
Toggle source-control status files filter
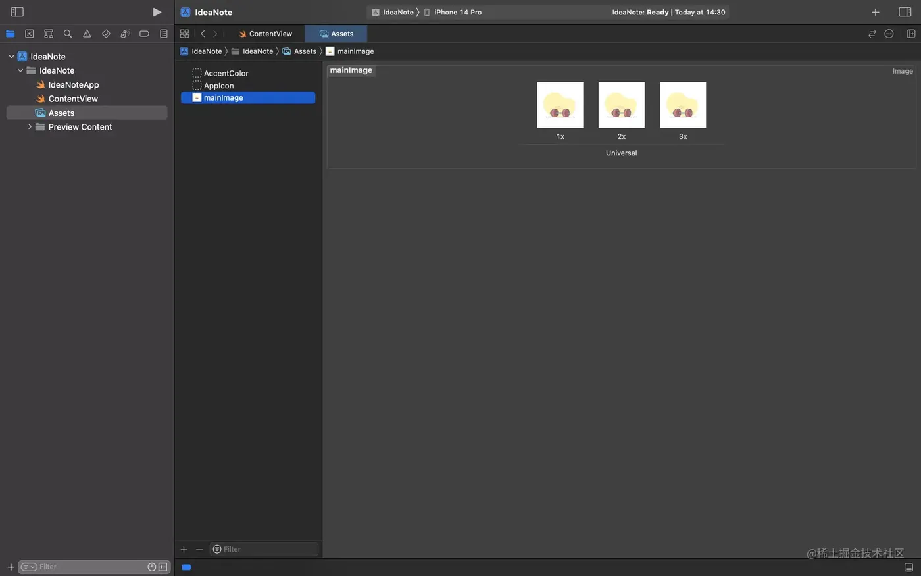162,567
